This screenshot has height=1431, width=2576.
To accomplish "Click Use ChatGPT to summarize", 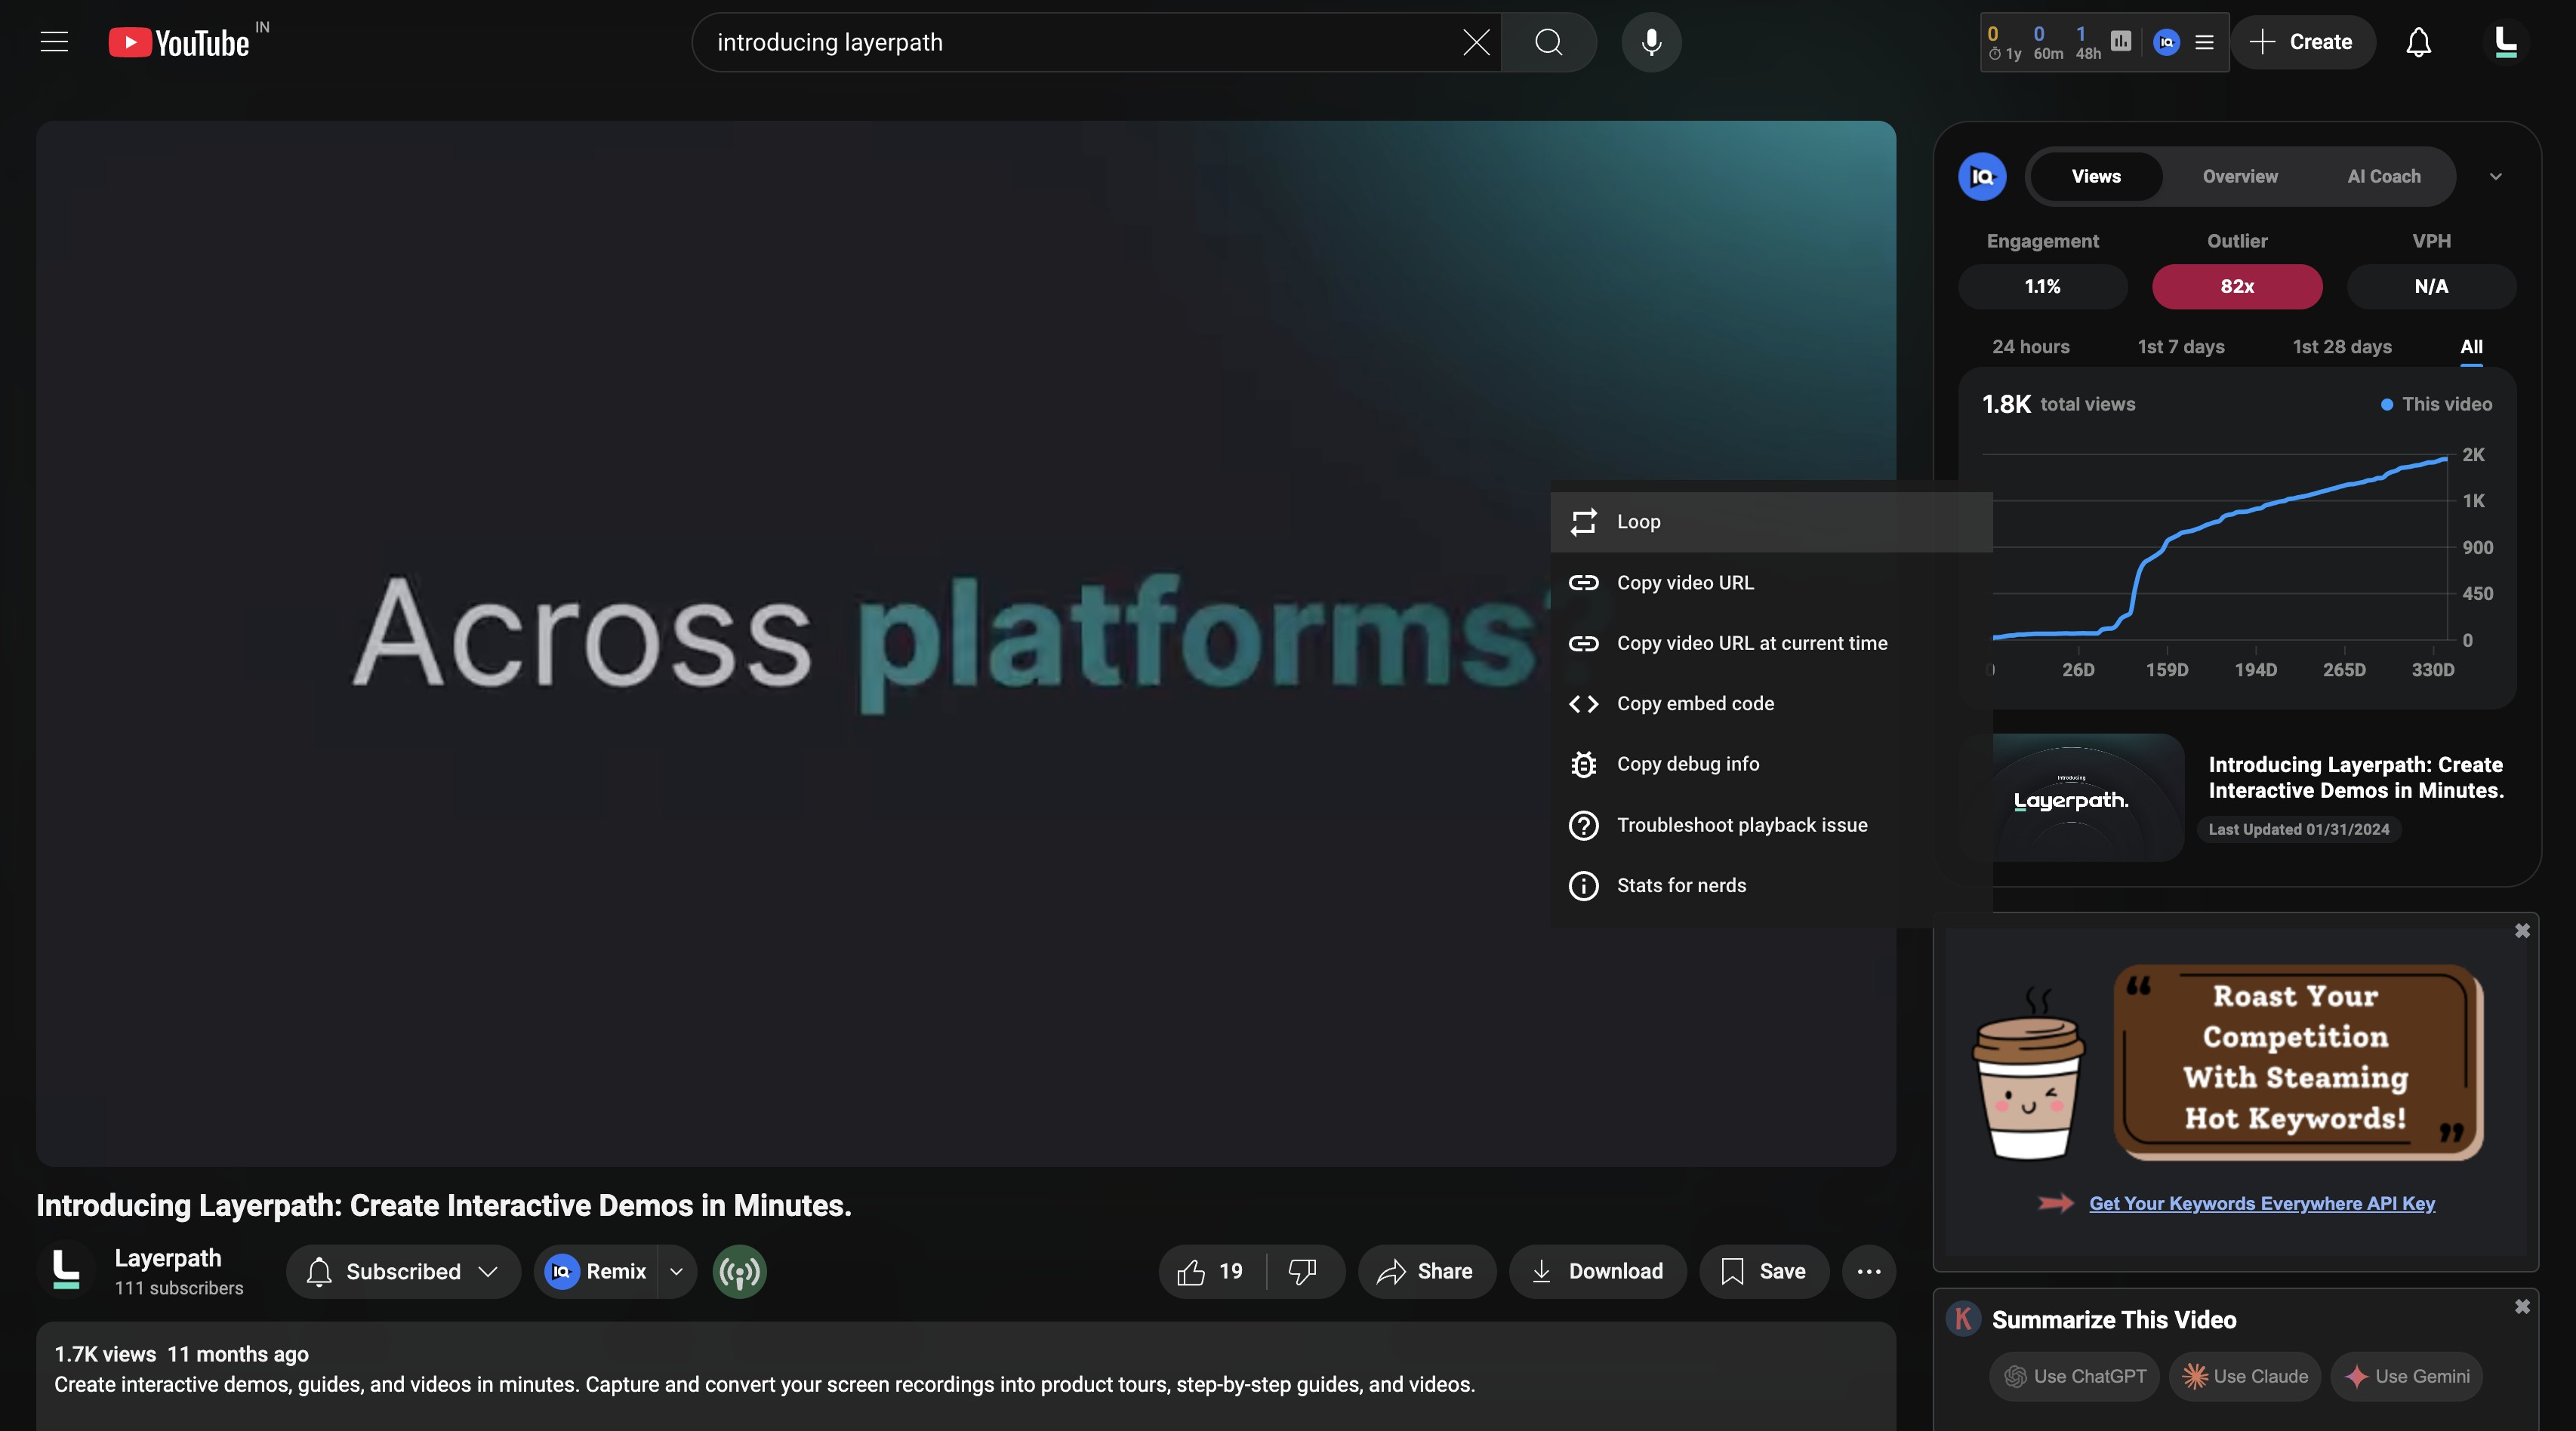I will 2075,1376.
